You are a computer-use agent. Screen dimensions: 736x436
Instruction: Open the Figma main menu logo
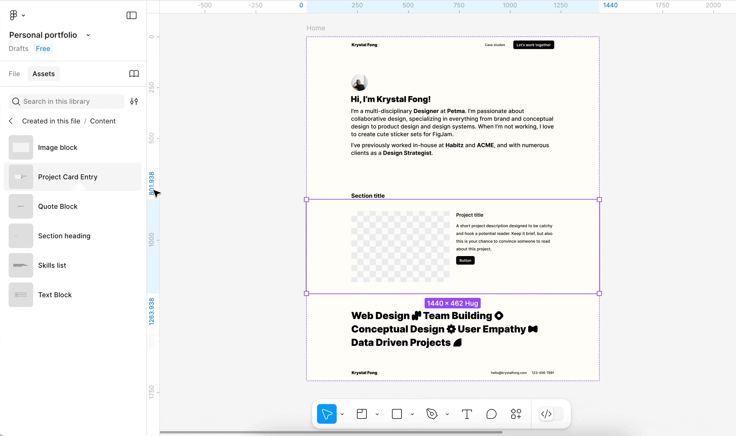14,15
